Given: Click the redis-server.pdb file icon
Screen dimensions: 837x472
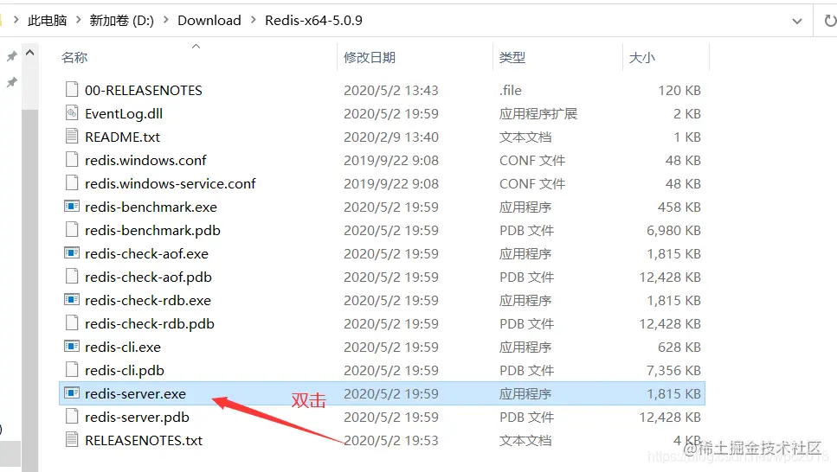Looking at the screenshot, I should 72,417.
